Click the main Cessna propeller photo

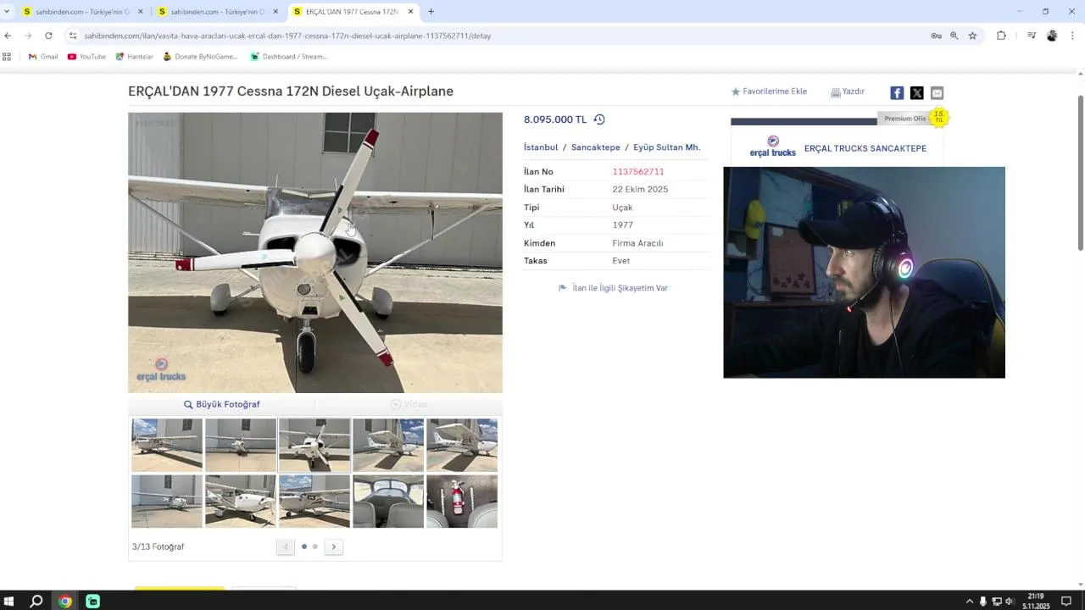tap(315, 252)
